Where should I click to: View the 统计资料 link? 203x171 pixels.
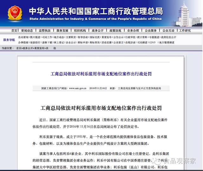[142, 37]
